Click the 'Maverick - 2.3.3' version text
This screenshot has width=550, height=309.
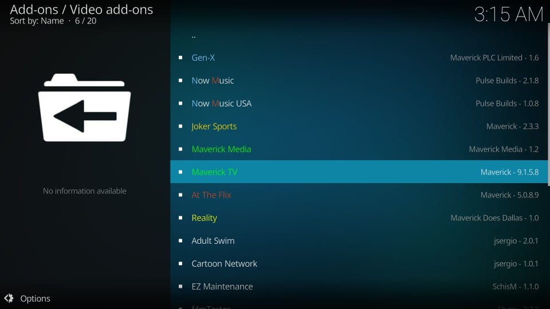click(x=512, y=126)
